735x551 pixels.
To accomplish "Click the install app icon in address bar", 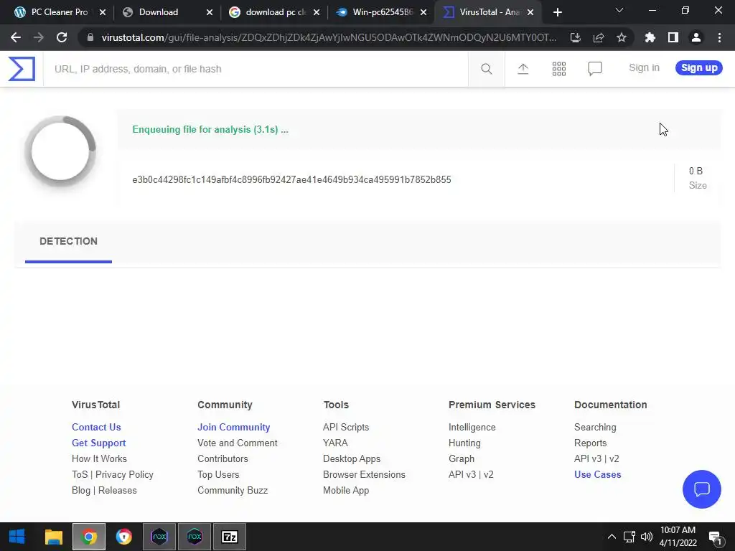I will 575,37.
